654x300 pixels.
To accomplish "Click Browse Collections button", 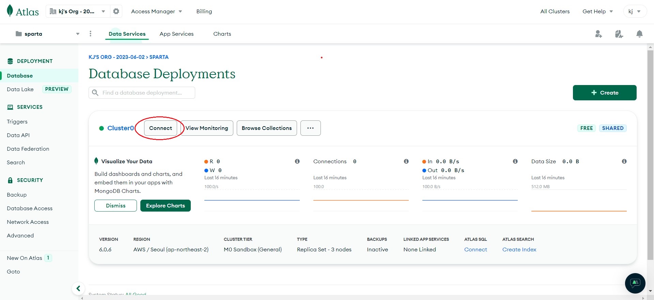I will [x=267, y=128].
